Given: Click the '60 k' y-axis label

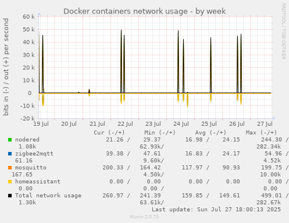Looking at the screenshot, I should [x=28, y=17].
